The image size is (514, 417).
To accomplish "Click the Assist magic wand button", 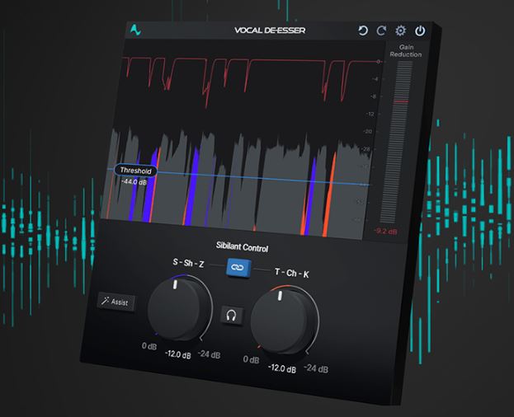I will pyautogui.click(x=116, y=302).
